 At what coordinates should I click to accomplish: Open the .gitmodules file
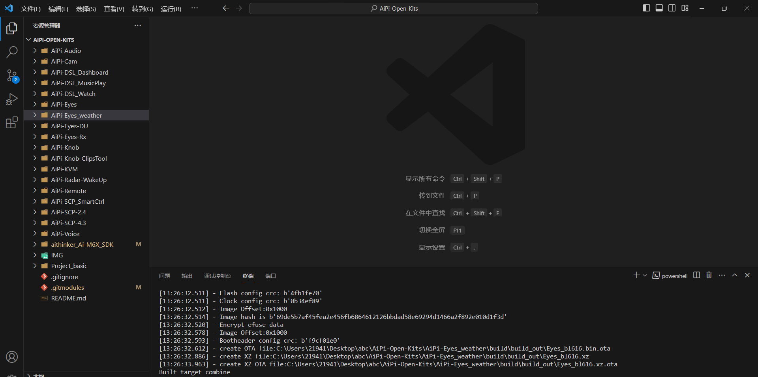pyautogui.click(x=86, y=287)
